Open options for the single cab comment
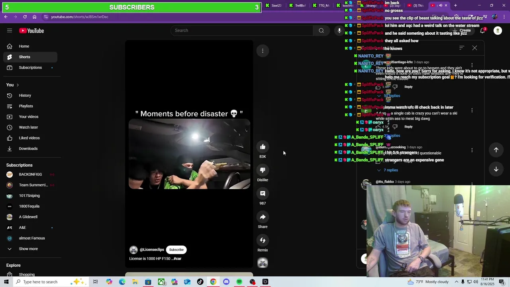The height and width of the screenshot is (287, 510). [472, 110]
